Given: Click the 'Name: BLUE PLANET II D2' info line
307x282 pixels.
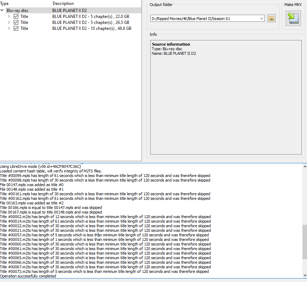Looking at the screenshot, I should click(x=174, y=53).
